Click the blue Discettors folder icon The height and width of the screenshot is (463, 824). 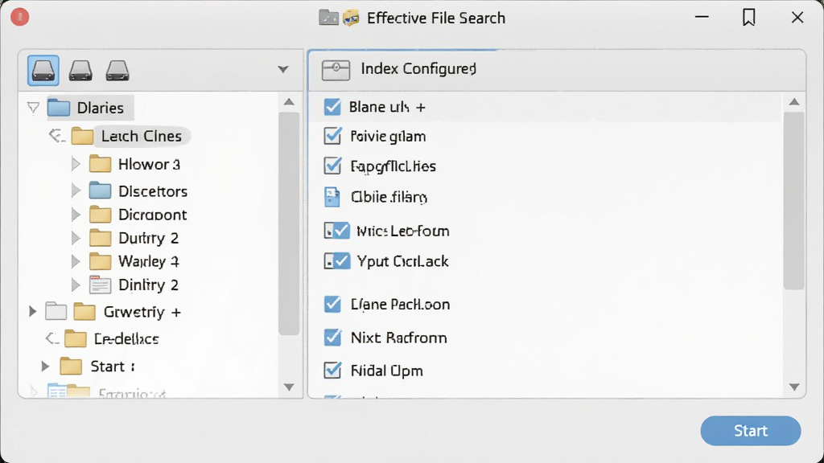100,191
